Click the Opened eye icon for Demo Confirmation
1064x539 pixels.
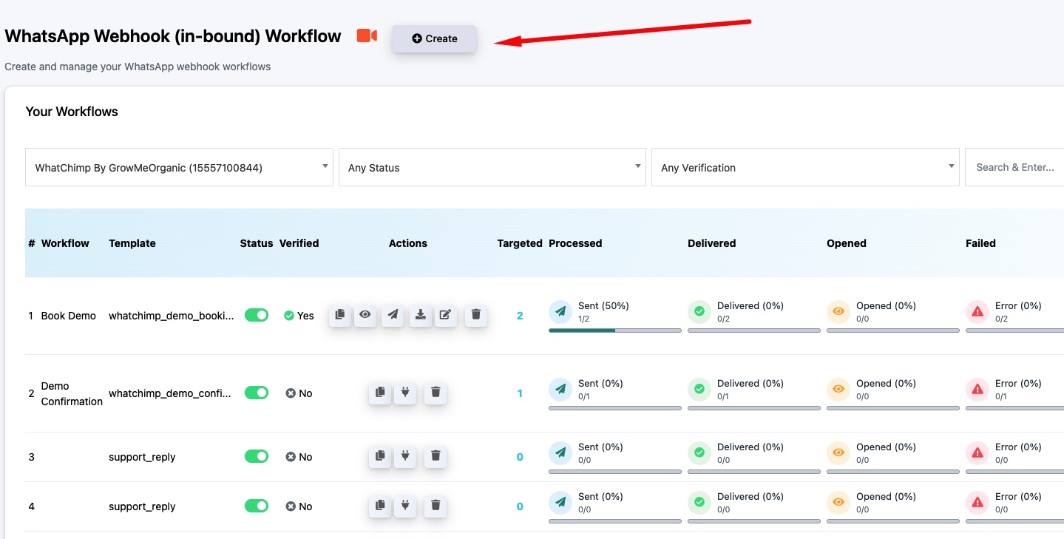(838, 390)
